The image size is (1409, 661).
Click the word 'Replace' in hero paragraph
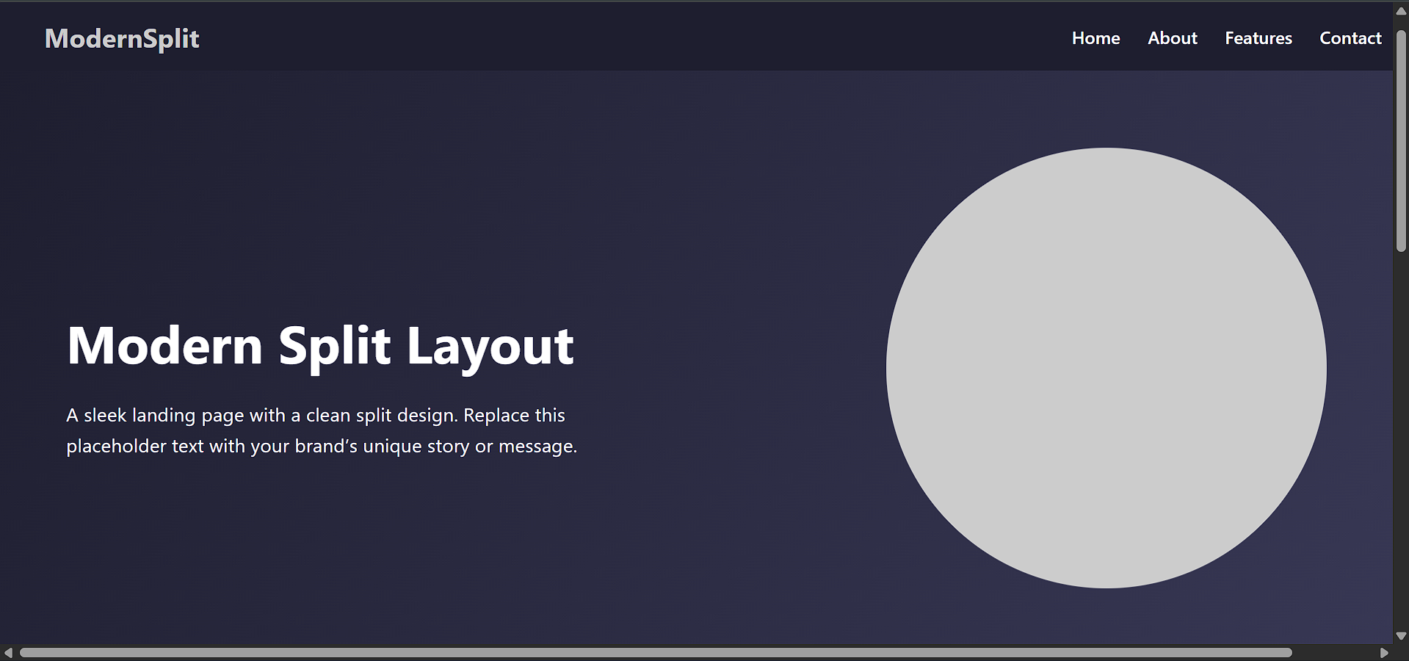coord(496,416)
